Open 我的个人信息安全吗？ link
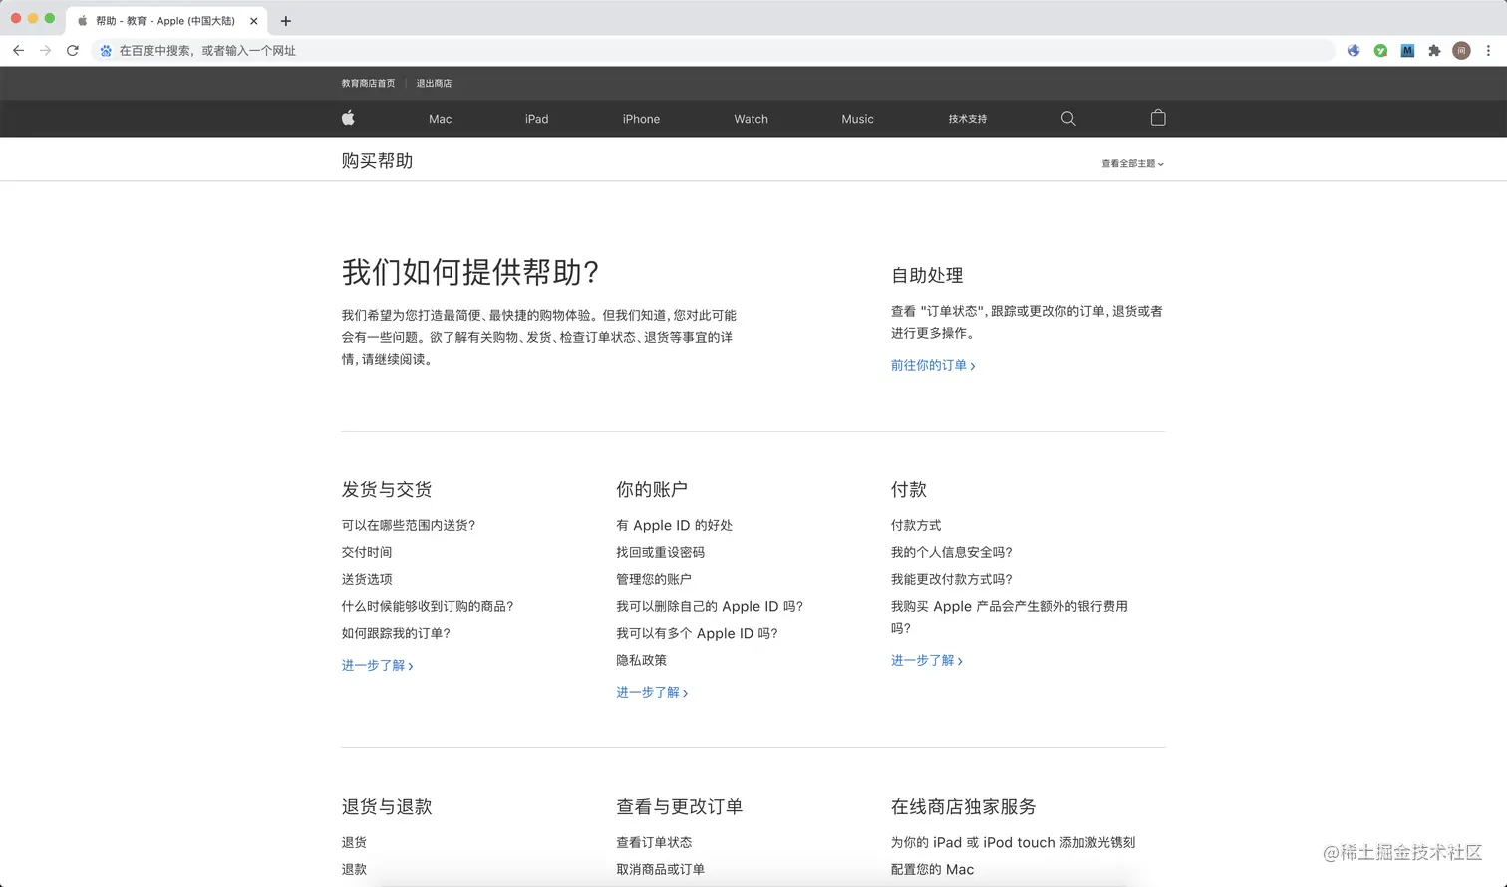Viewport: 1507px width, 887px height. [x=952, y=553]
